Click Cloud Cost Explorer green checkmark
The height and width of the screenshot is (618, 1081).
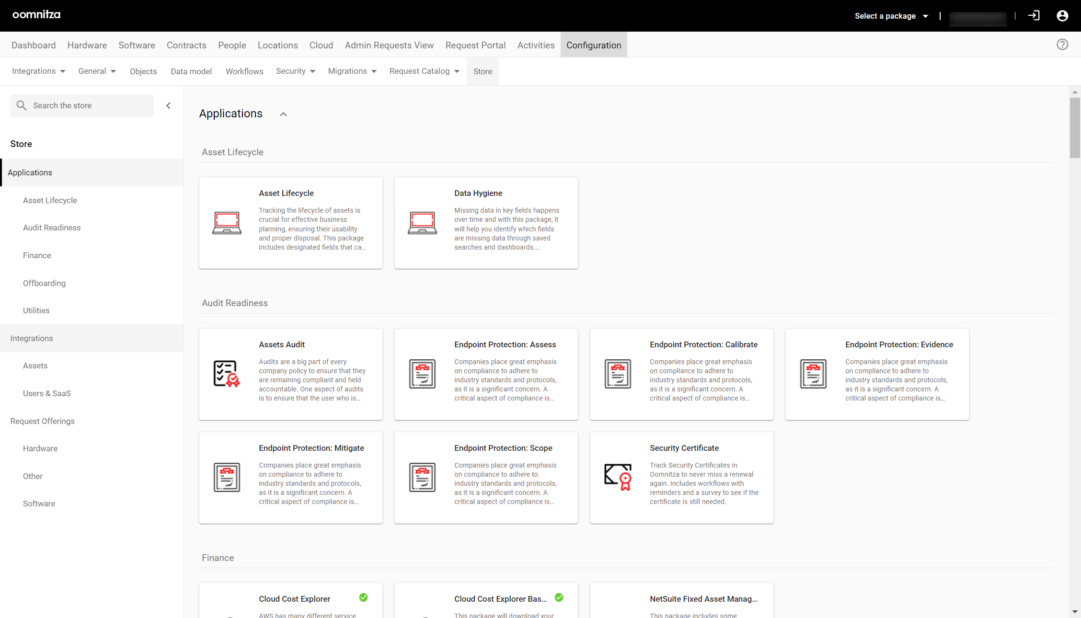(363, 597)
